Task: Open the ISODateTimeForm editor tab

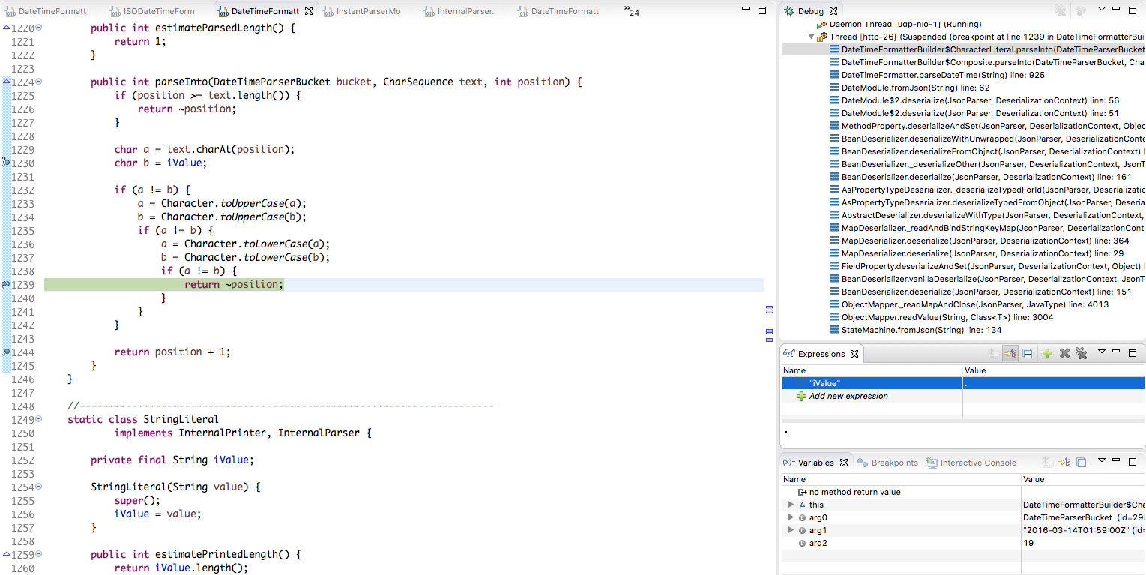Action: (152, 11)
